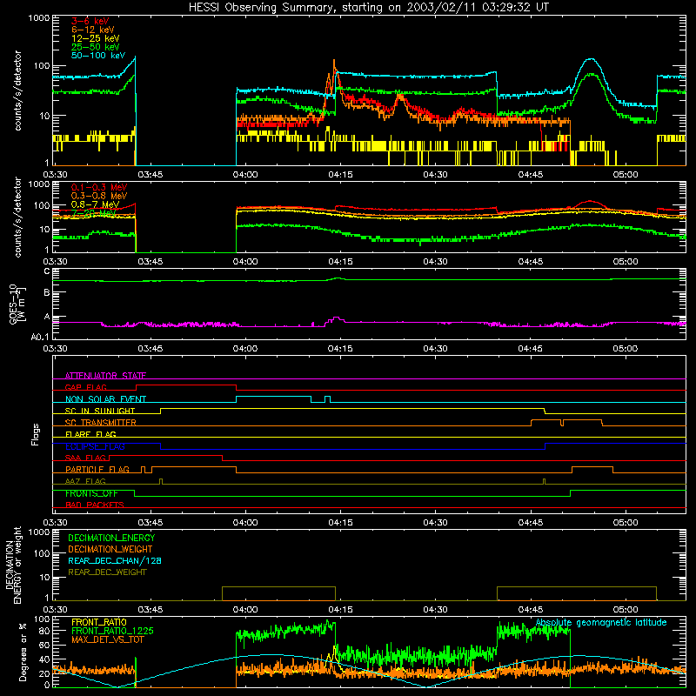This screenshot has height=696, width=696.
Task: Select the REAR_DEC_WEIGHT legend label
Action: click(x=107, y=572)
